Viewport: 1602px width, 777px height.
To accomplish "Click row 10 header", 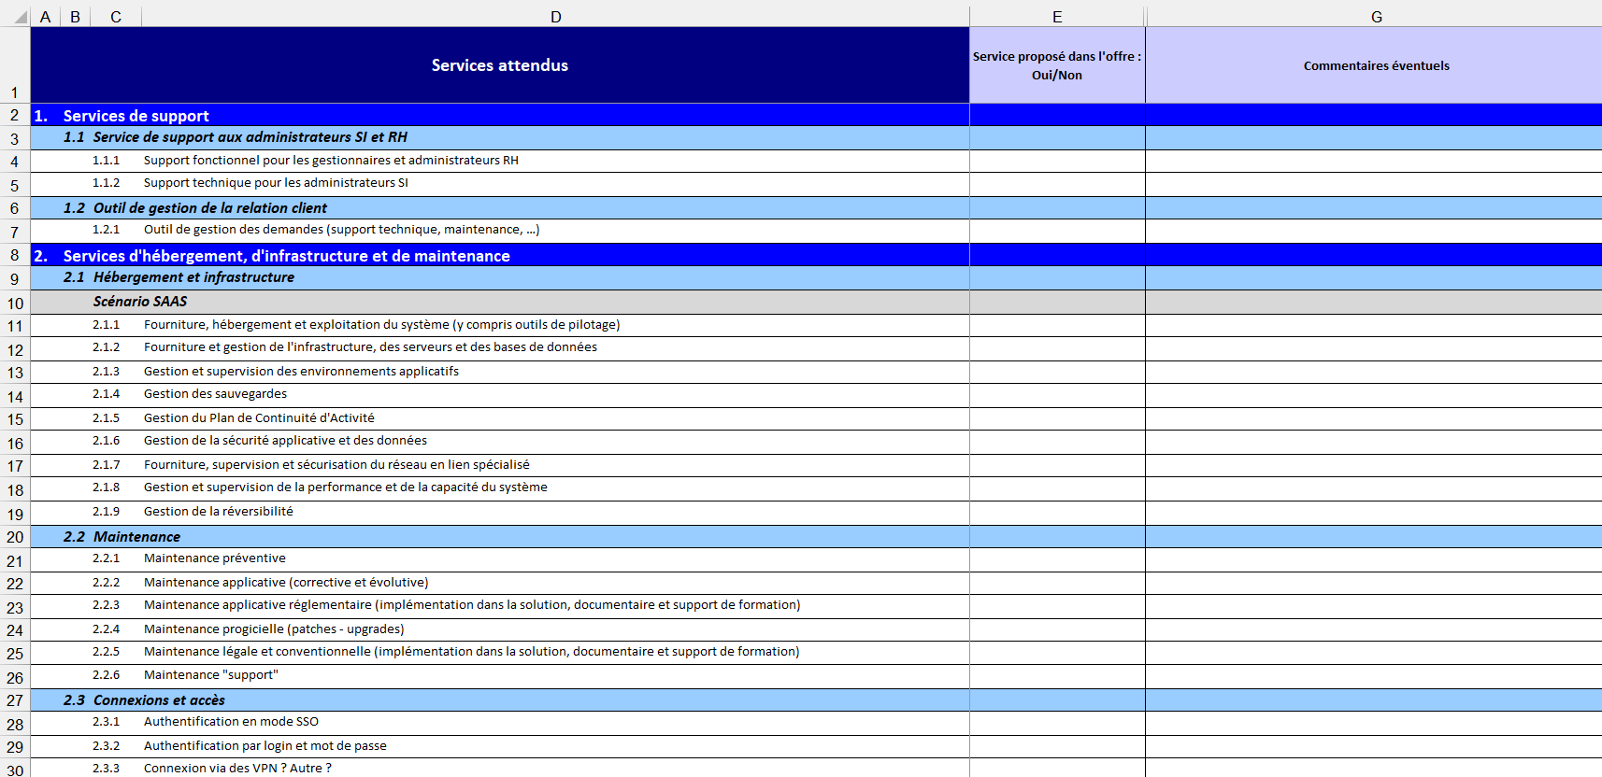I will 15,304.
